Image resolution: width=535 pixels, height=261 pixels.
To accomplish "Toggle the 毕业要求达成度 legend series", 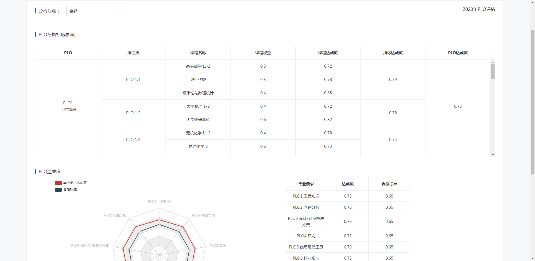I will pos(75,183).
